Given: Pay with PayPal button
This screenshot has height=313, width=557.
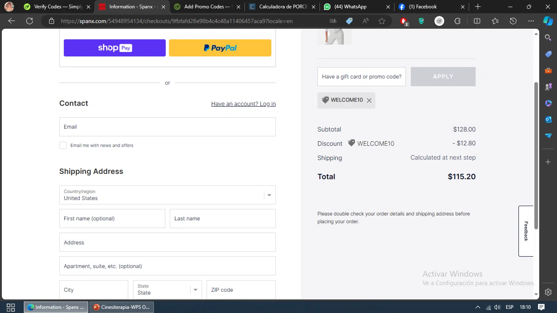Looking at the screenshot, I should (x=220, y=48).
